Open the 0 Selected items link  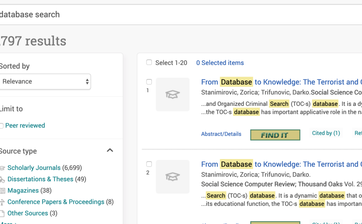click(x=220, y=63)
